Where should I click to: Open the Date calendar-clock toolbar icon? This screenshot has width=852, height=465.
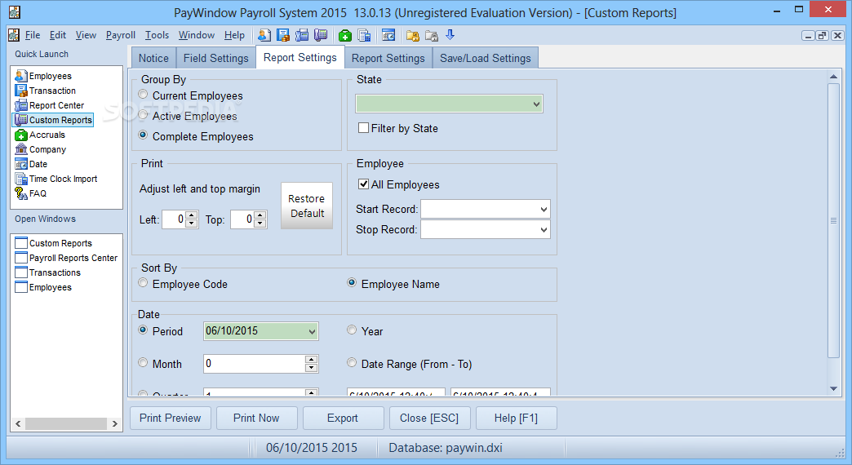[388, 35]
